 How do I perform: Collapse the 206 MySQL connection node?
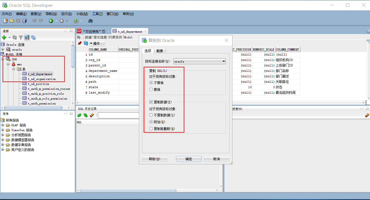[3, 59]
